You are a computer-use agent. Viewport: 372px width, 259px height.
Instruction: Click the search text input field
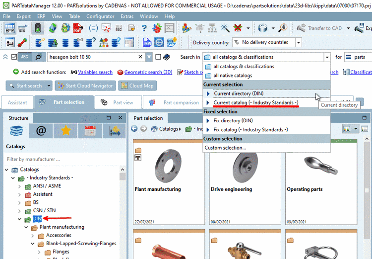point(93,57)
